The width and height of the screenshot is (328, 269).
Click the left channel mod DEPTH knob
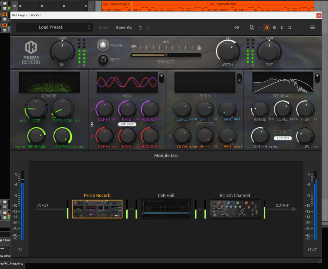[104, 109]
